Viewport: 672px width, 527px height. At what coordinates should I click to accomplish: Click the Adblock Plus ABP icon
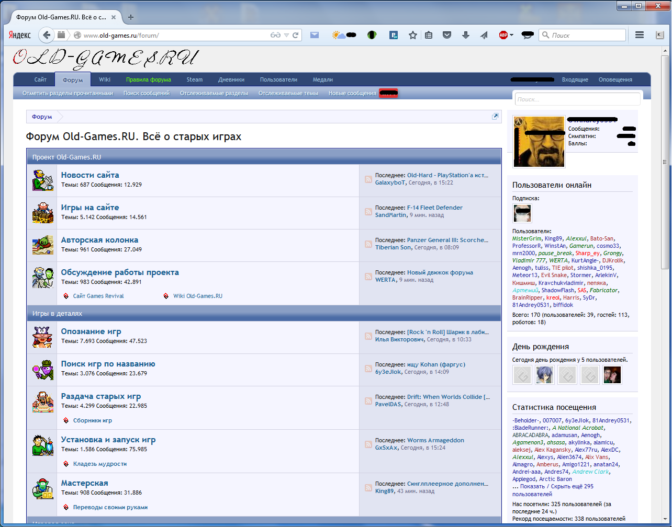[x=503, y=35]
